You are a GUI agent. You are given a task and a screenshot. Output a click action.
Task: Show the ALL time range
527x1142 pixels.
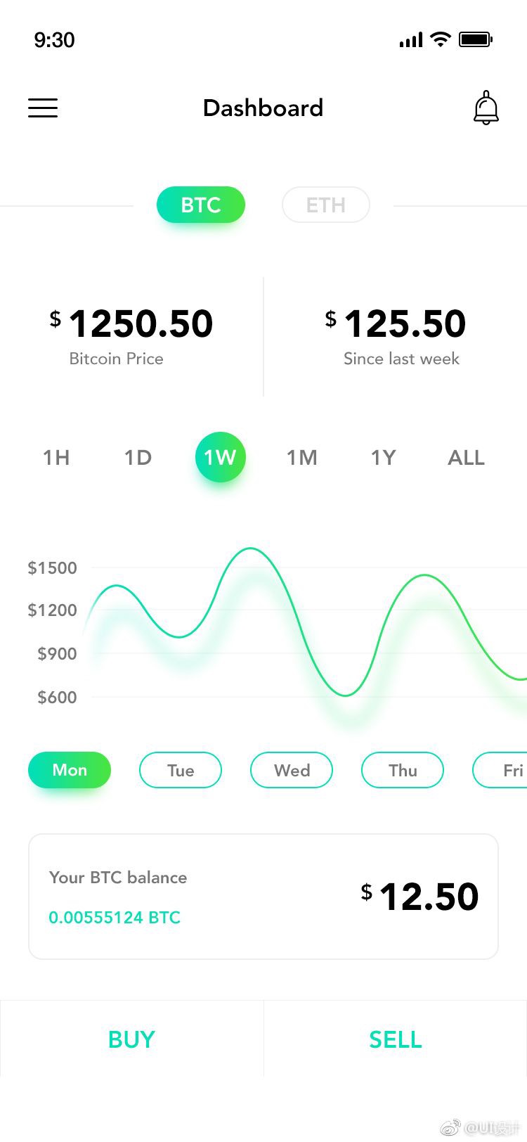467,458
